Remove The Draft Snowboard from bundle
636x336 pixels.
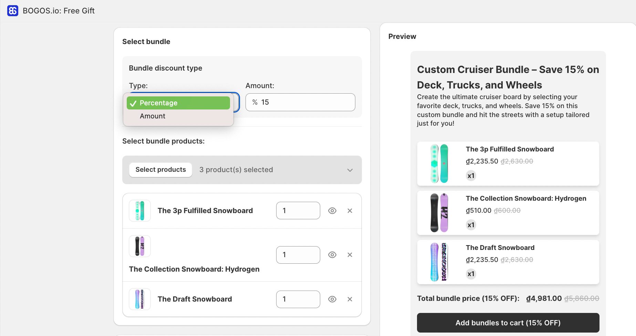tap(350, 299)
